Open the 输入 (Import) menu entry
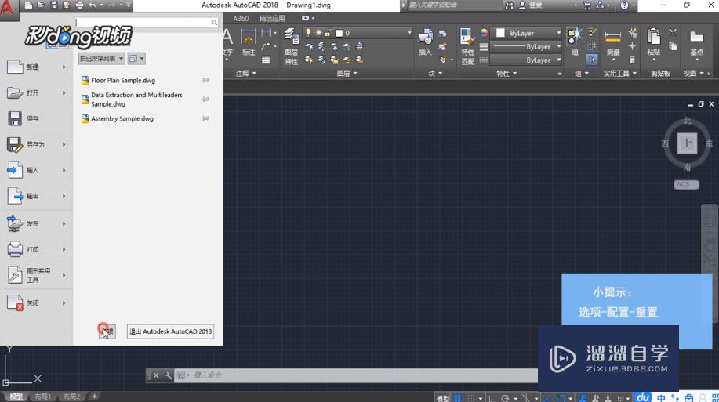 pyautogui.click(x=35, y=170)
